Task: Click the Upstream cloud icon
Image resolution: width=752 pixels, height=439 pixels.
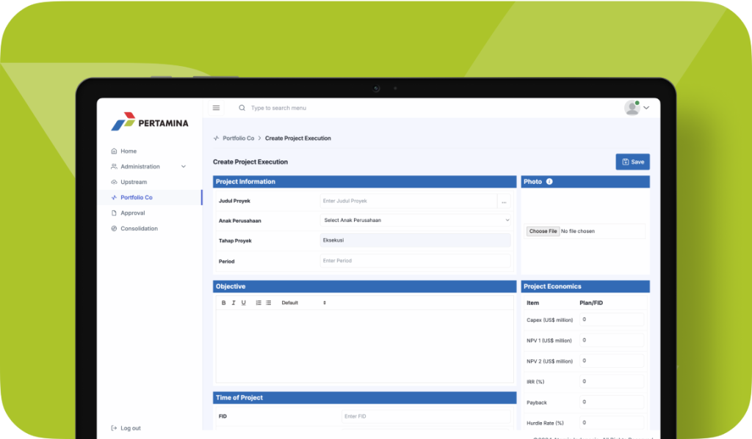Action: tap(114, 182)
